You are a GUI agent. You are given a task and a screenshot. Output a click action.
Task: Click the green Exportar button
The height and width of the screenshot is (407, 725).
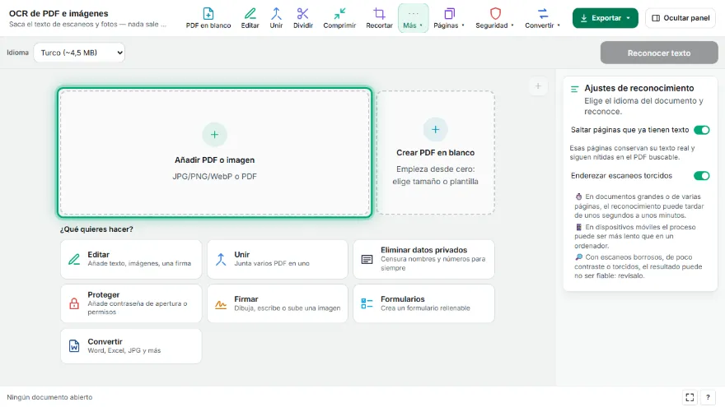click(605, 18)
